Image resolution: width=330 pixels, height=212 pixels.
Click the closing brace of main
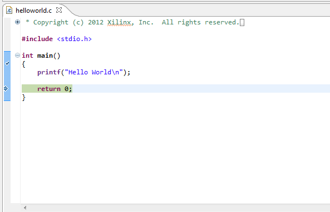[23, 97]
